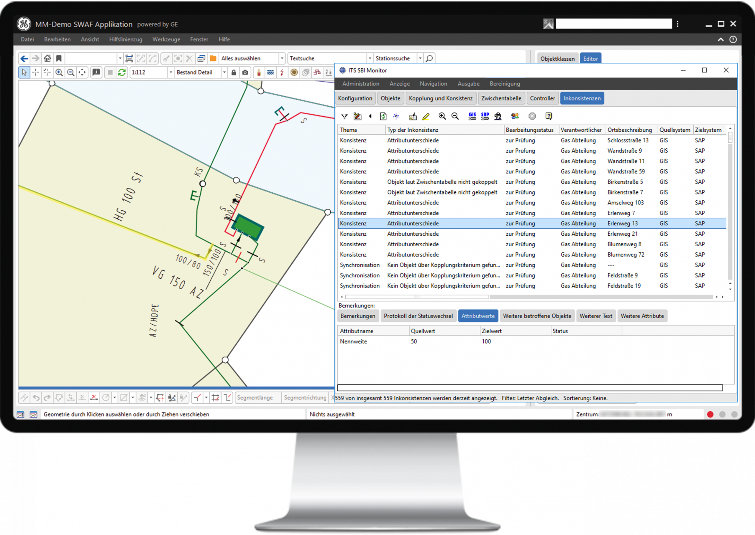Click the SAP wrench tool icon
The width and height of the screenshot is (755, 535).
coord(485,116)
